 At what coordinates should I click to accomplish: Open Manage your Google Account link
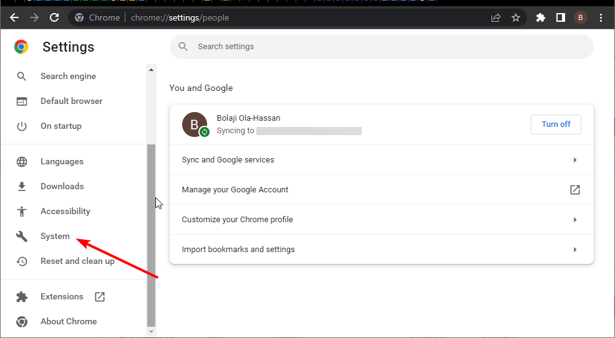[x=382, y=190]
